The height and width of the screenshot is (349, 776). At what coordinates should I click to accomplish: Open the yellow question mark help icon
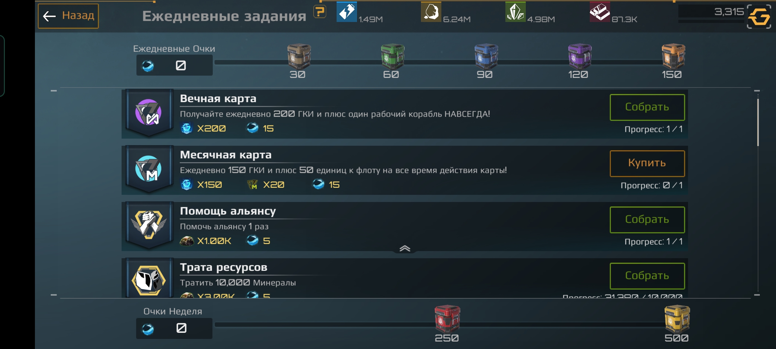point(320,12)
